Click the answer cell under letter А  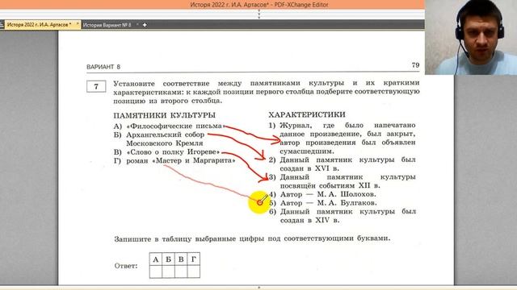pos(156,271)
